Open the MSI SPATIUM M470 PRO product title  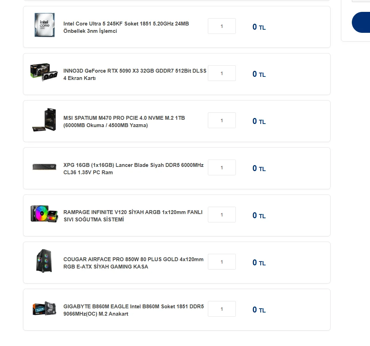click(x=124, y=122)
